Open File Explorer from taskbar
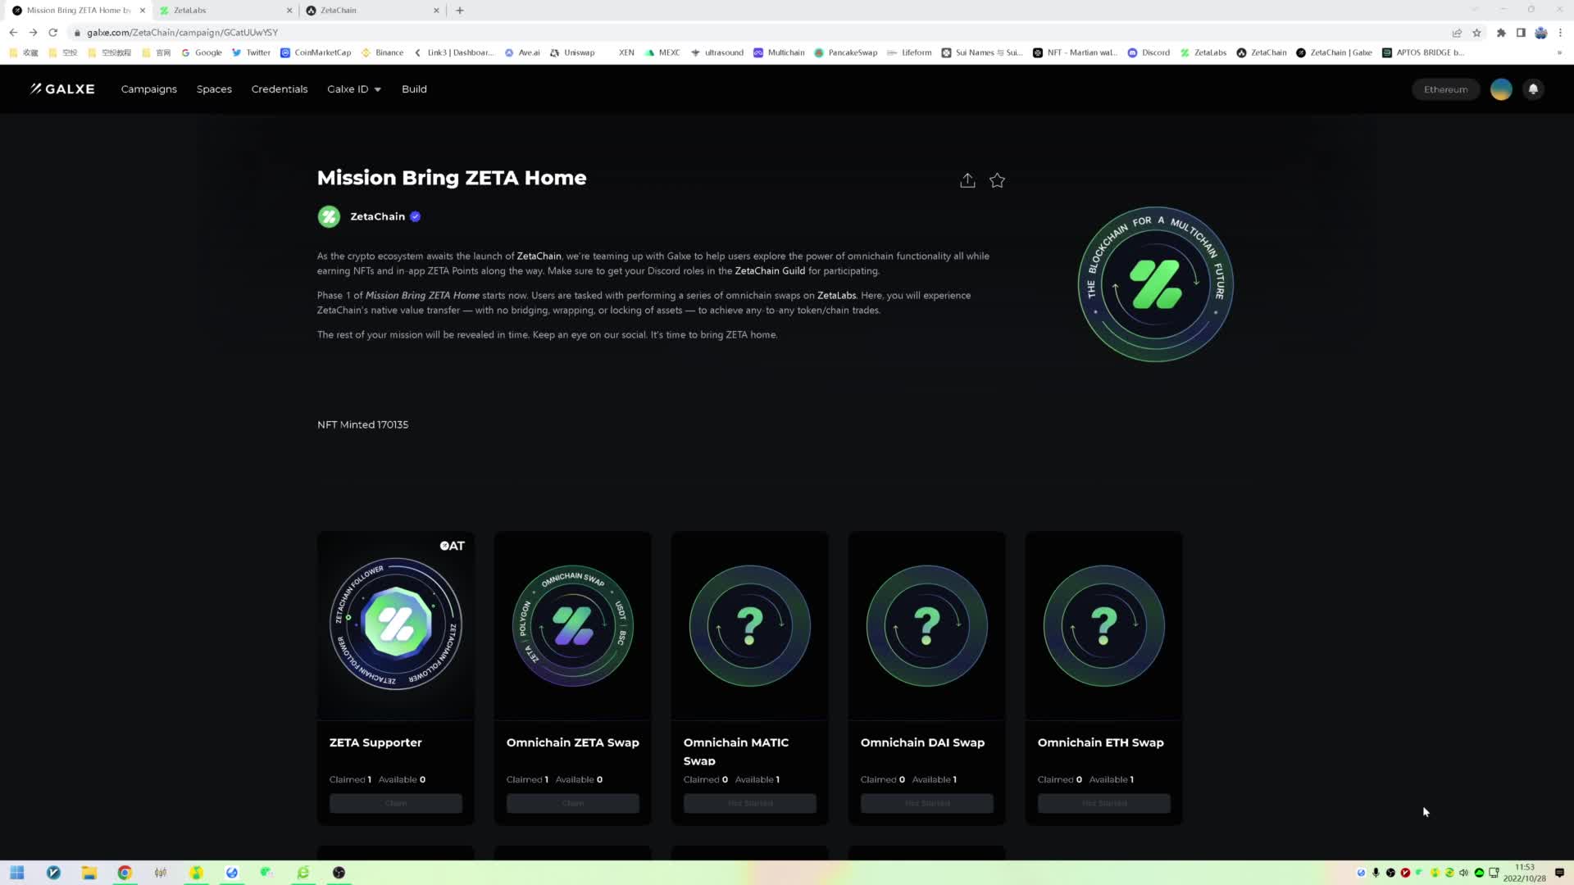Screen dimensions: 1574x885 (x=89, y=873)
